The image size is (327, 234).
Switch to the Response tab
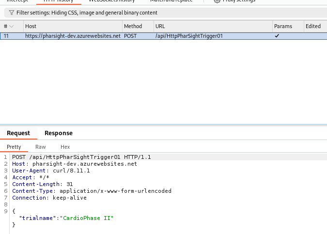(x=59, y=133)
